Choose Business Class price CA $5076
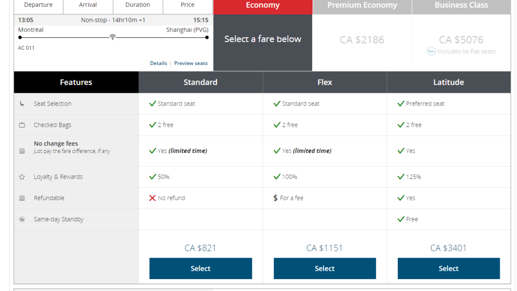This screenshot has width=517, height=291. coord(461,40)
